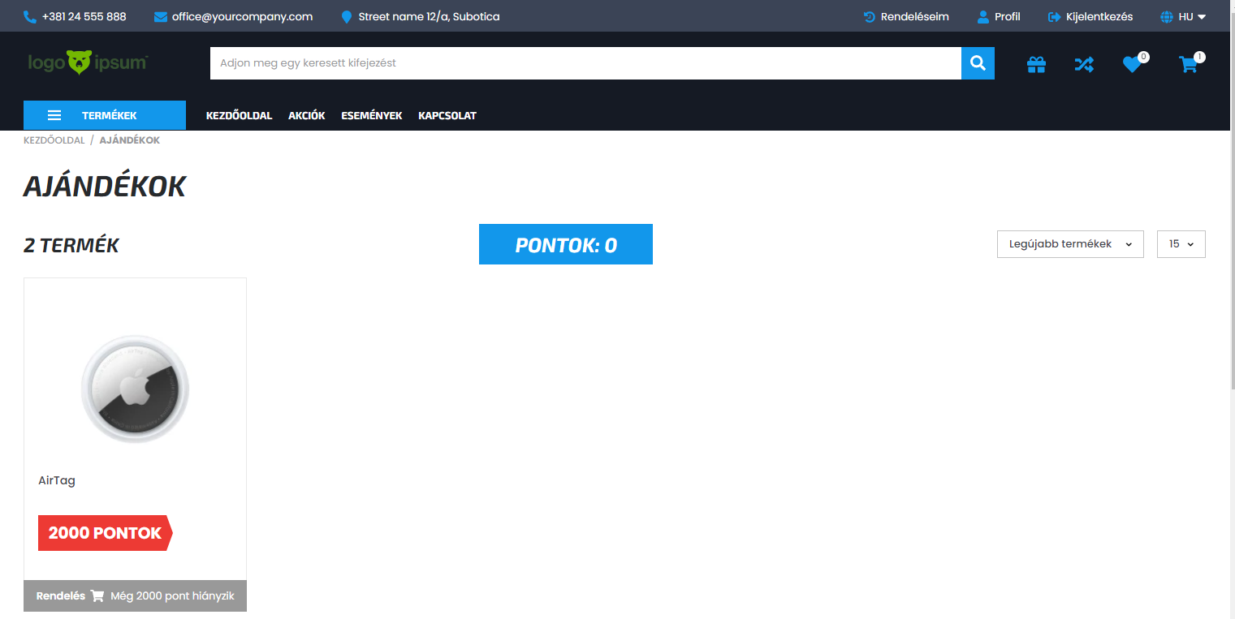Click the phone icon in top bar
Screen dimensions: 1235x619
pyautogui.click(x=30, y=16)
